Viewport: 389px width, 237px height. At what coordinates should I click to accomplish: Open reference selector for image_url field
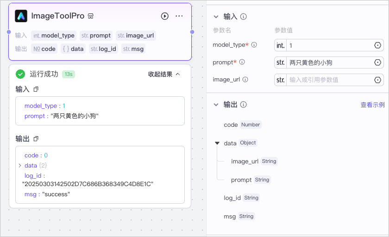click(377, 80)
